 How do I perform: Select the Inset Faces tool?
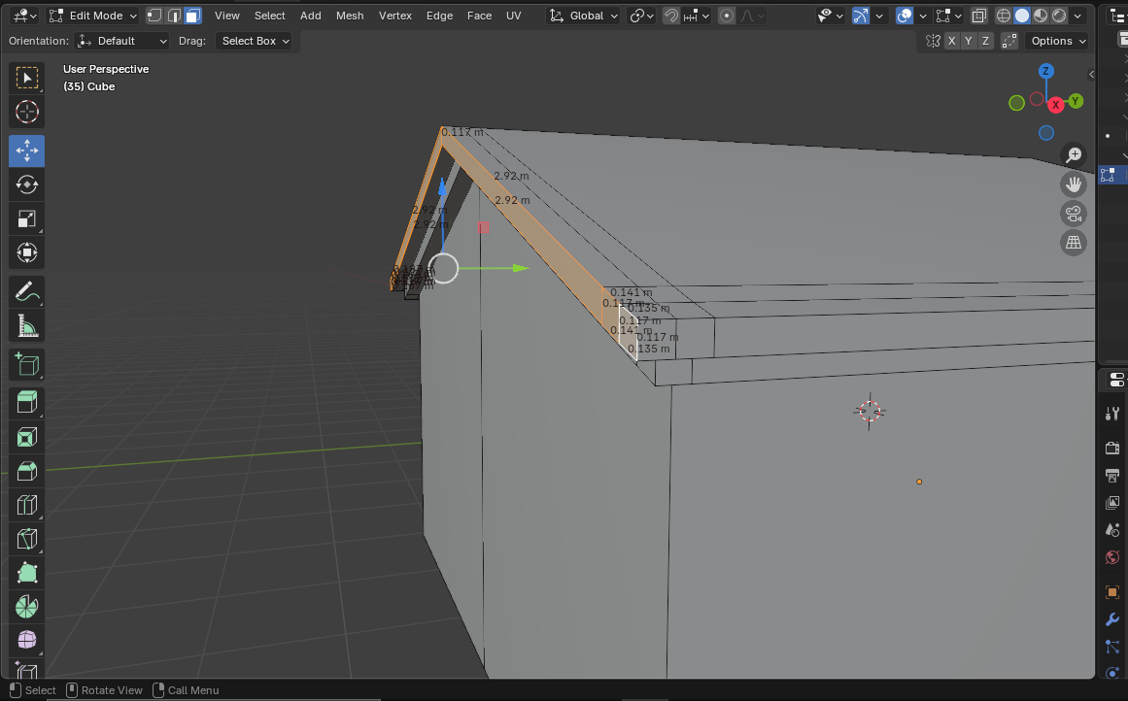[x=26, y=436]
